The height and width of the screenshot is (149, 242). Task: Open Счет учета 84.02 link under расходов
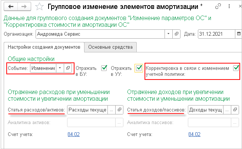tap(74, 134)
